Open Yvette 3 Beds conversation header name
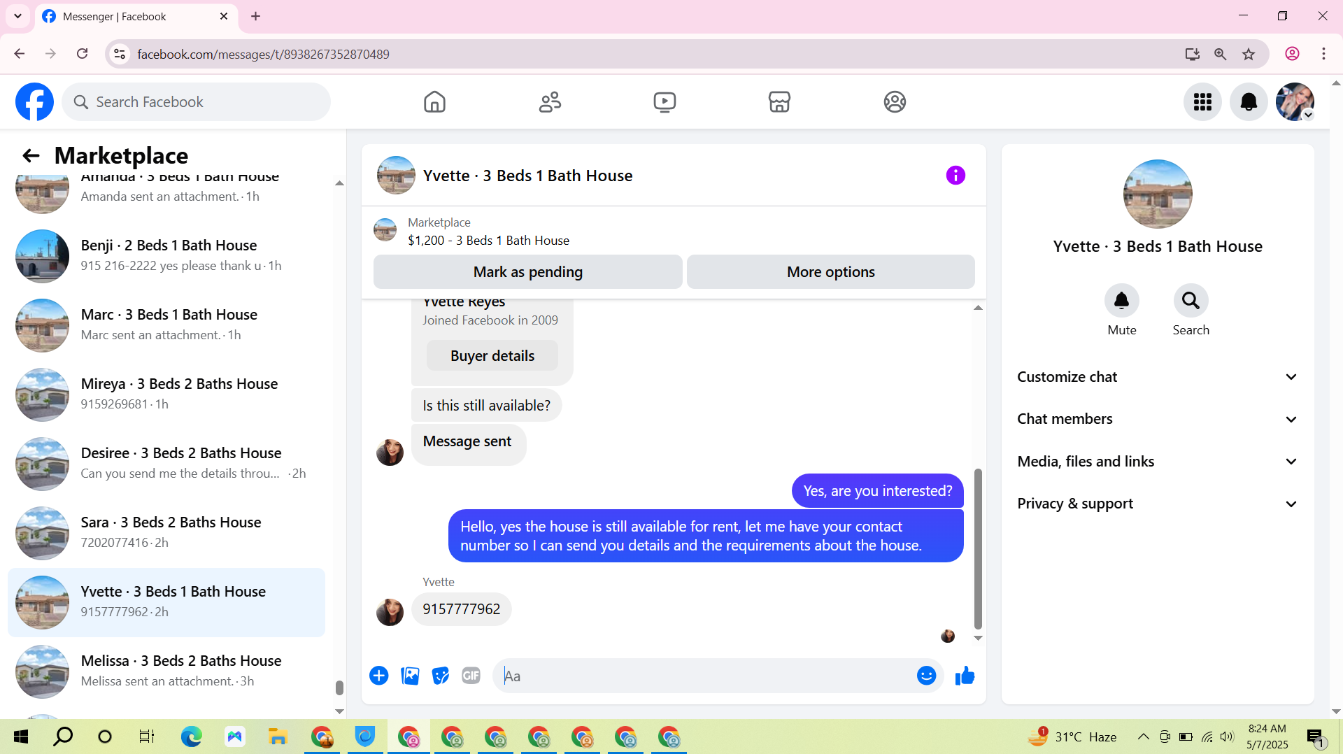This screenshot has width=1343, height=754. tap(527, 176)
